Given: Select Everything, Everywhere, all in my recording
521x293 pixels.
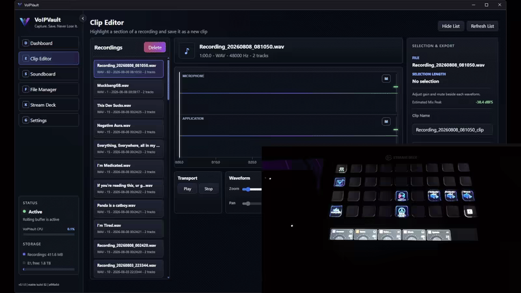Looking at the screenshot, I should (x=128, y=148).
